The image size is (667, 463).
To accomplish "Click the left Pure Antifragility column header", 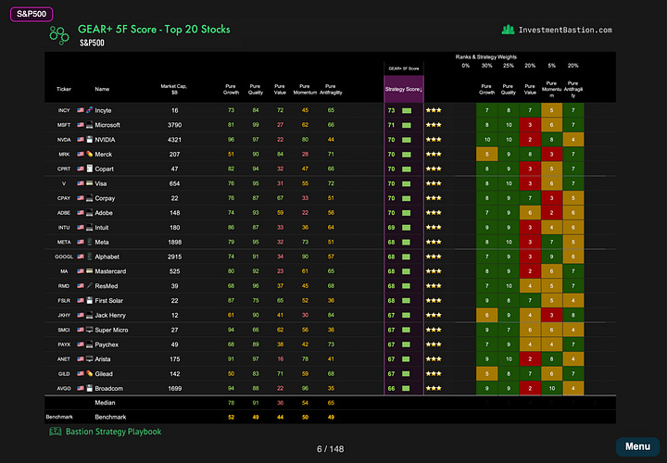I will (x=331, y=89).
